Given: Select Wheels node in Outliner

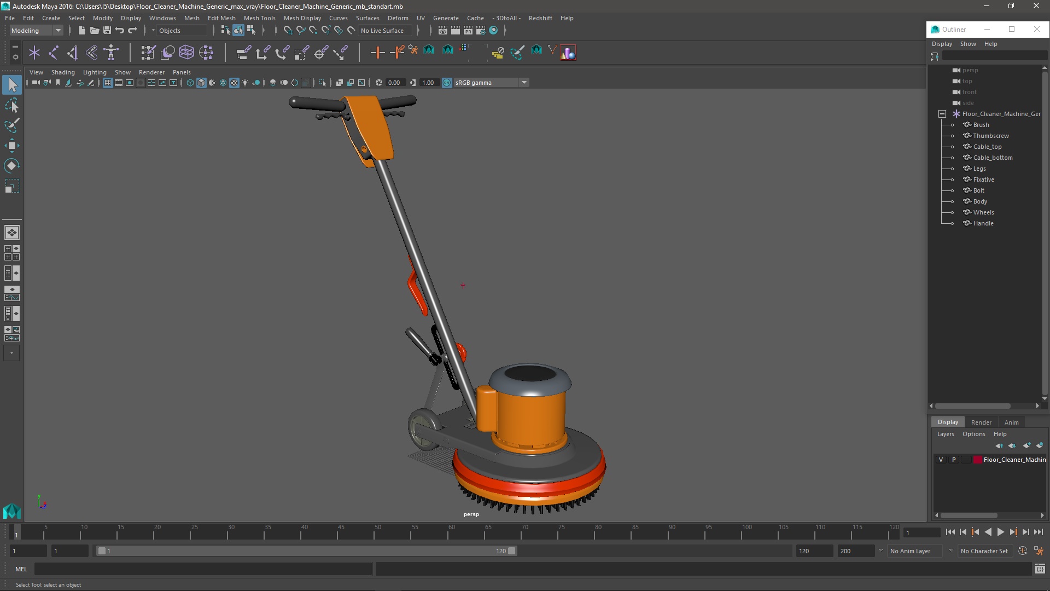Looking at the screenshot, I should click(983, 212).
